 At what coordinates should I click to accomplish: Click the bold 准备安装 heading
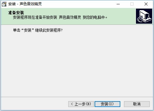(x=16, y=13)
